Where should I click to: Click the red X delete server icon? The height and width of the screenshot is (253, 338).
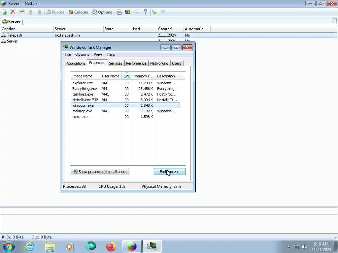point(13,12)
